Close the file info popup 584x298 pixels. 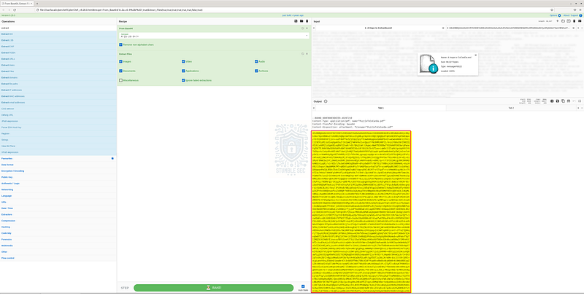coord(475,55)
